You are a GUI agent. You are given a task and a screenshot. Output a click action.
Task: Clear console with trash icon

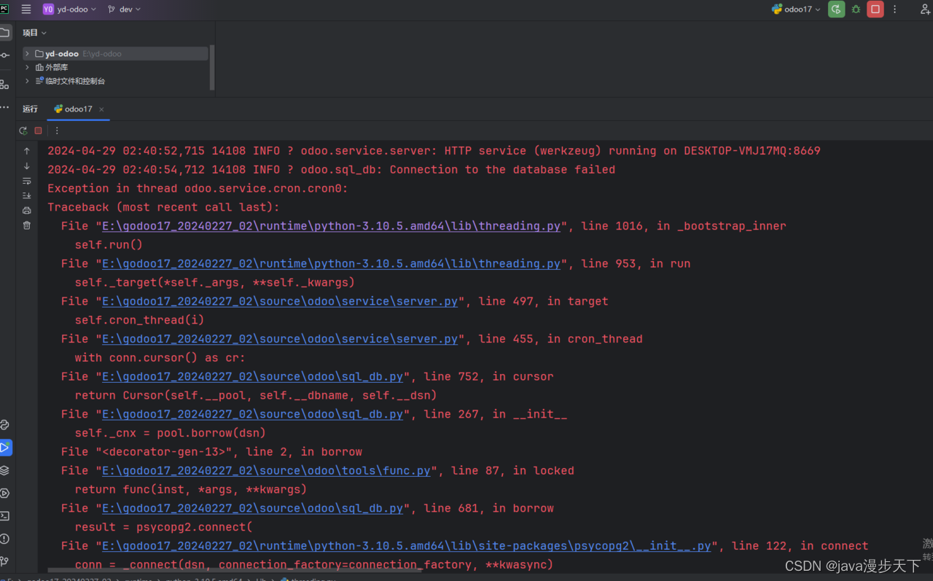(x=27, y=225)
